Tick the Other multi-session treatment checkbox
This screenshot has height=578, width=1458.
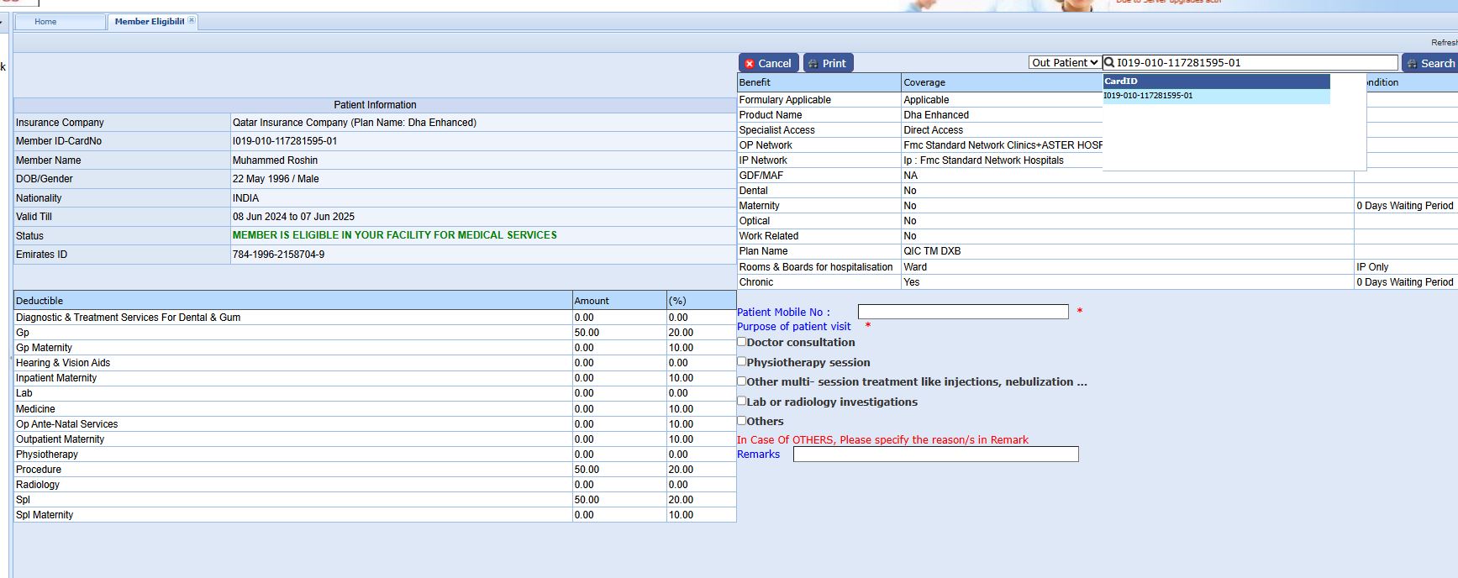[x=742, y=381]
